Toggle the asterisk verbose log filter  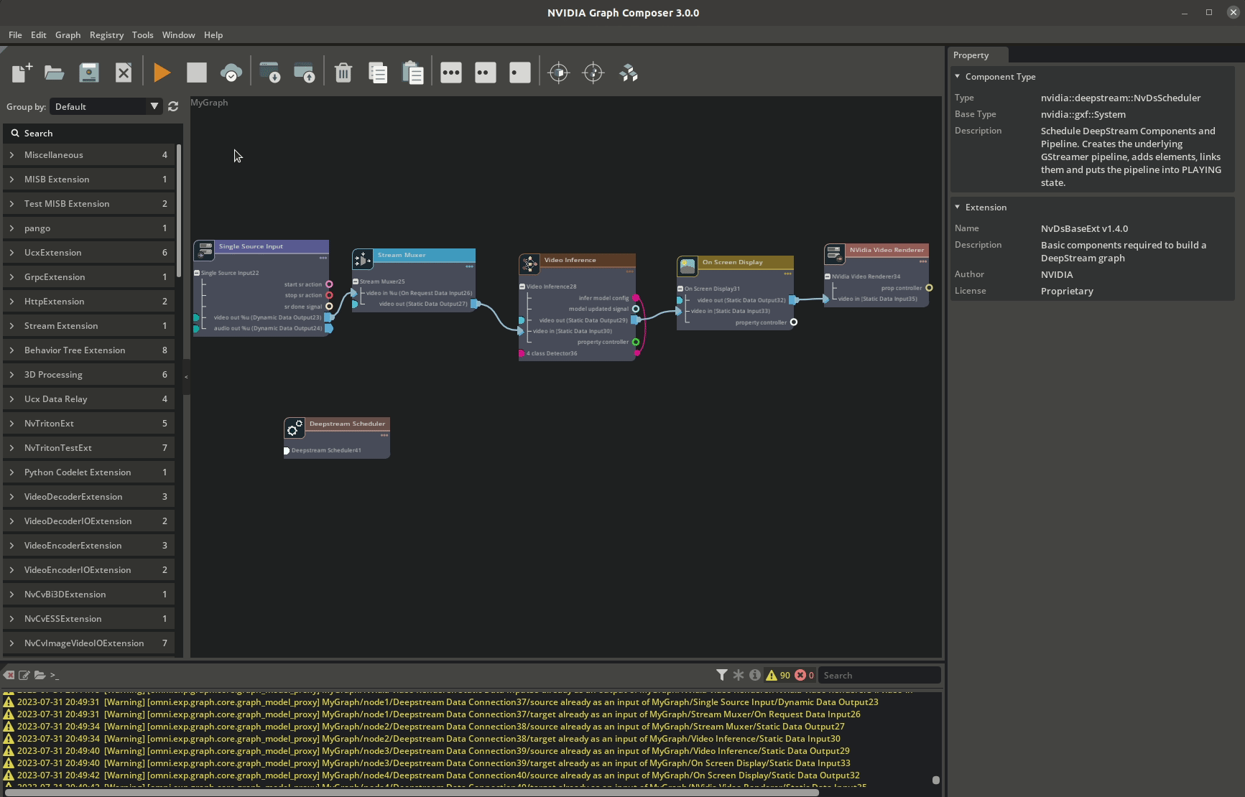click(x=739, y=675)
